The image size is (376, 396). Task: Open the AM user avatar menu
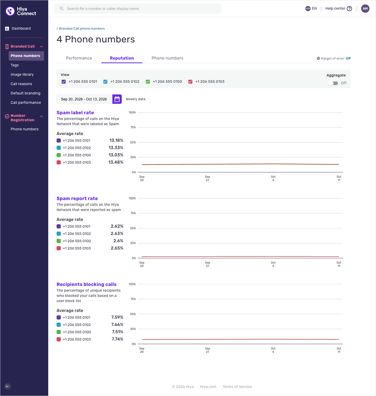click(x=365, y=9)
